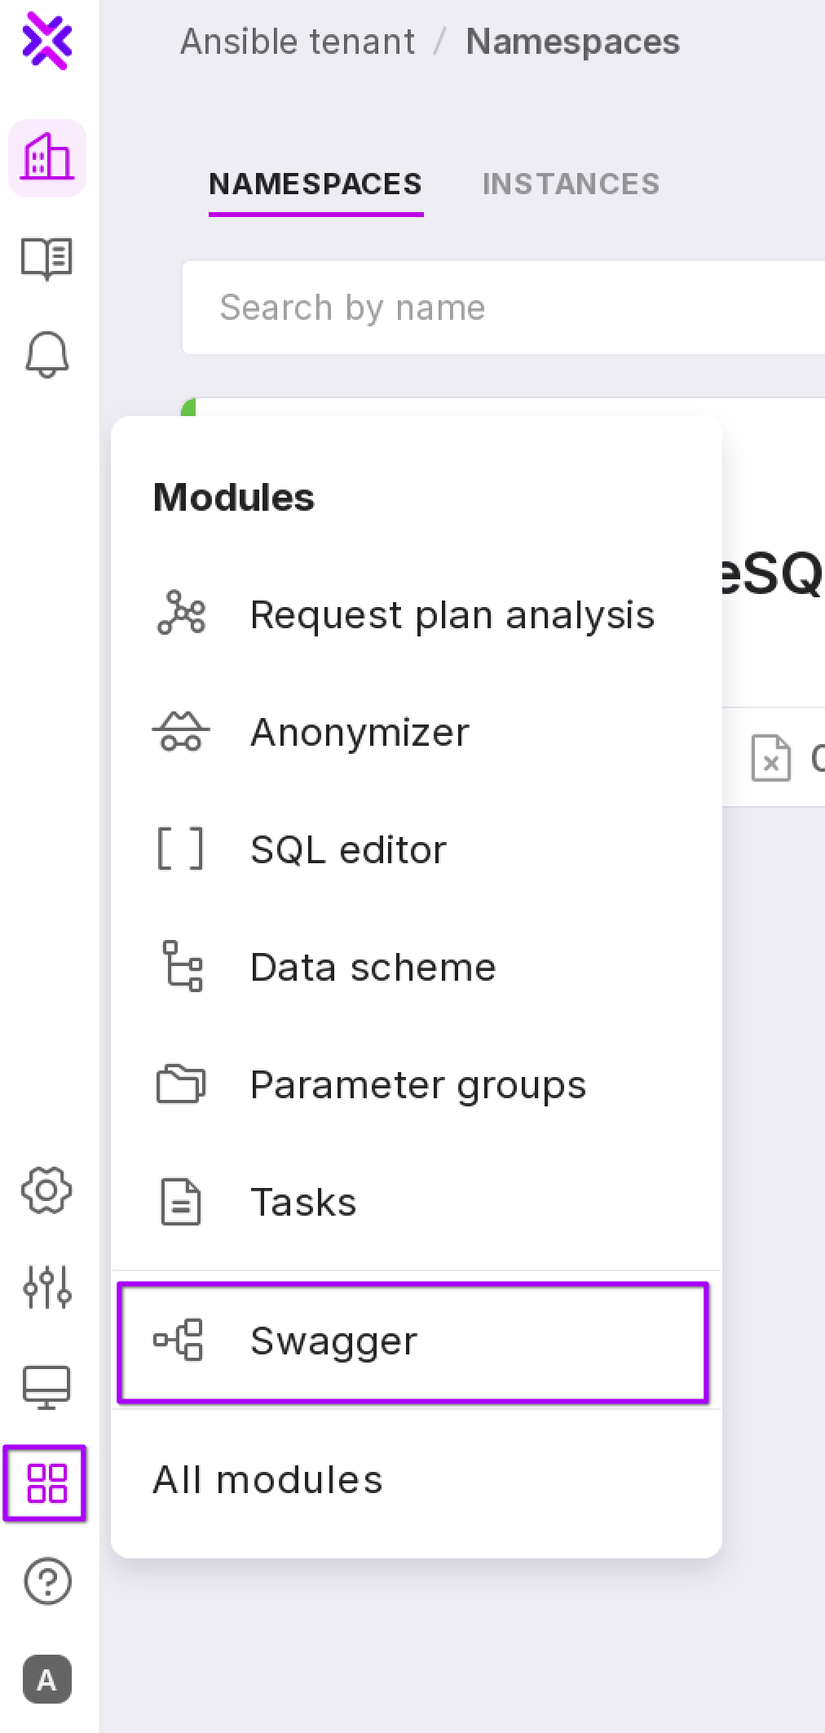Screen dimensions: 825x1733
Task: Click the All modules link
Action: 267,1479
